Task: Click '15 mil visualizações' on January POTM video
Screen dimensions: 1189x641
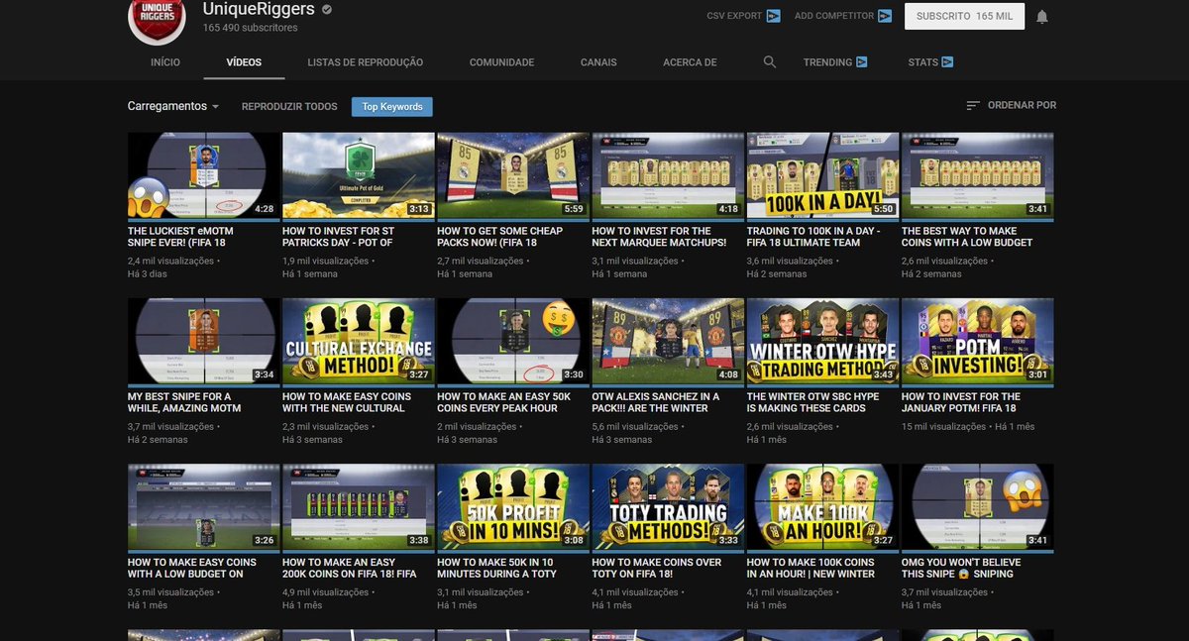Action: 943,426
